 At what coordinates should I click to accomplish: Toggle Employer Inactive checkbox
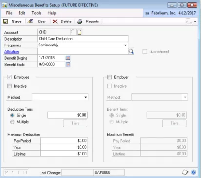tap(110, 86)
